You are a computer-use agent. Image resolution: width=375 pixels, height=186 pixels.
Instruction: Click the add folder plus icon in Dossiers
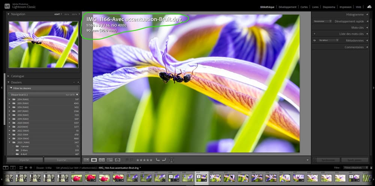(78, 82)
